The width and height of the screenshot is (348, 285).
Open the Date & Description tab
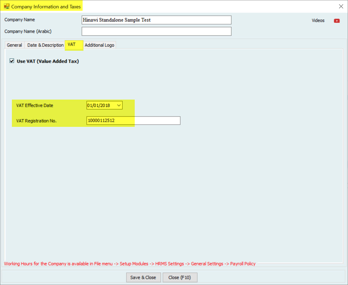[x=45, y=45]
